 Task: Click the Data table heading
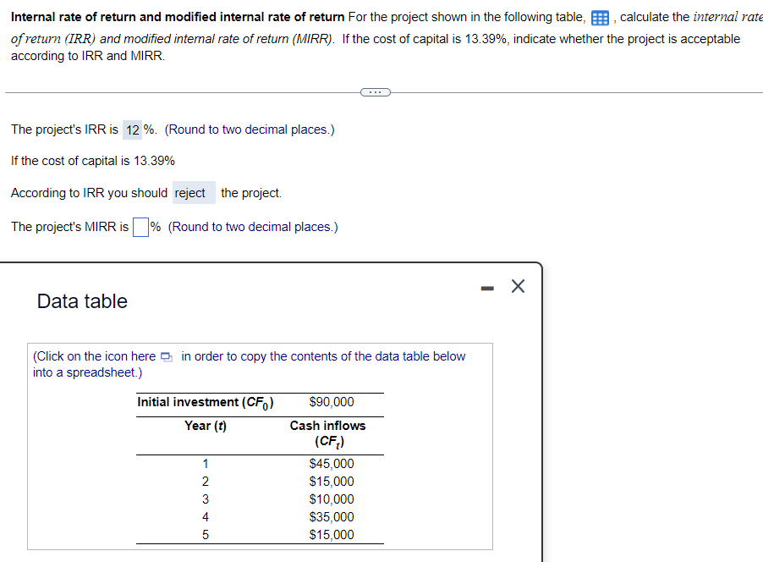[x=82, y=300]
